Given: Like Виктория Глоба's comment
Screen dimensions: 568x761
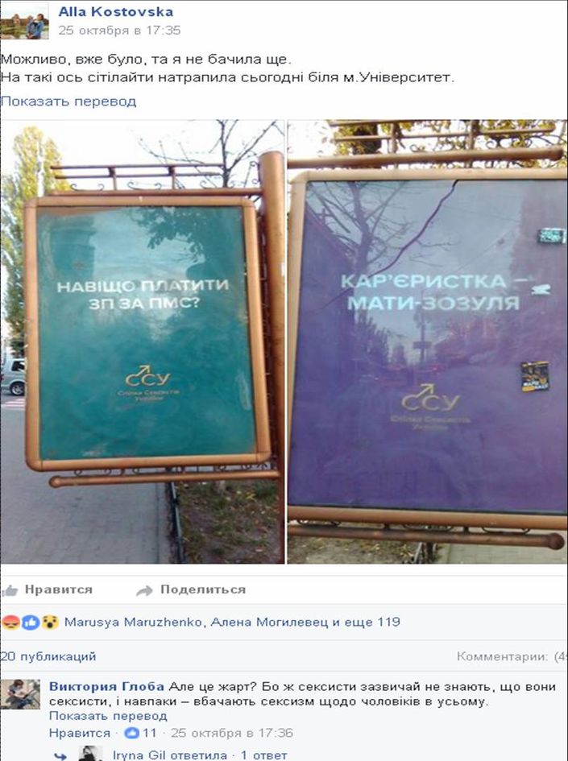Looking at the screenshot, I should pyautogui.click(x=80, y=733).
